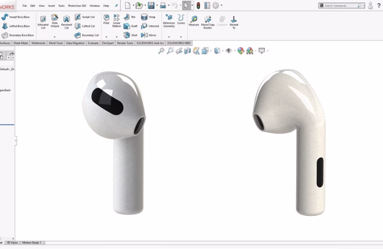Click the Rebuild traffic light button

(x=199, y=6)
